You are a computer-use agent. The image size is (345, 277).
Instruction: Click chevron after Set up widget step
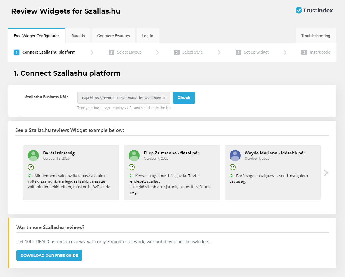coord(285,52)
